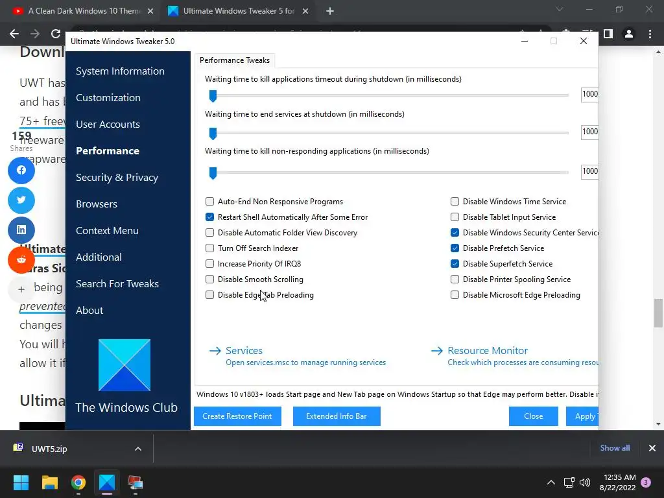Open more share options plus icon
Viewport: 664px width, 498px height.
click(21, 289)
